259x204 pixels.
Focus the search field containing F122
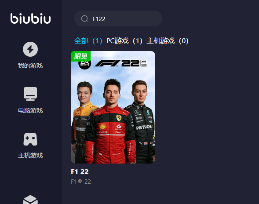[118, 18]
